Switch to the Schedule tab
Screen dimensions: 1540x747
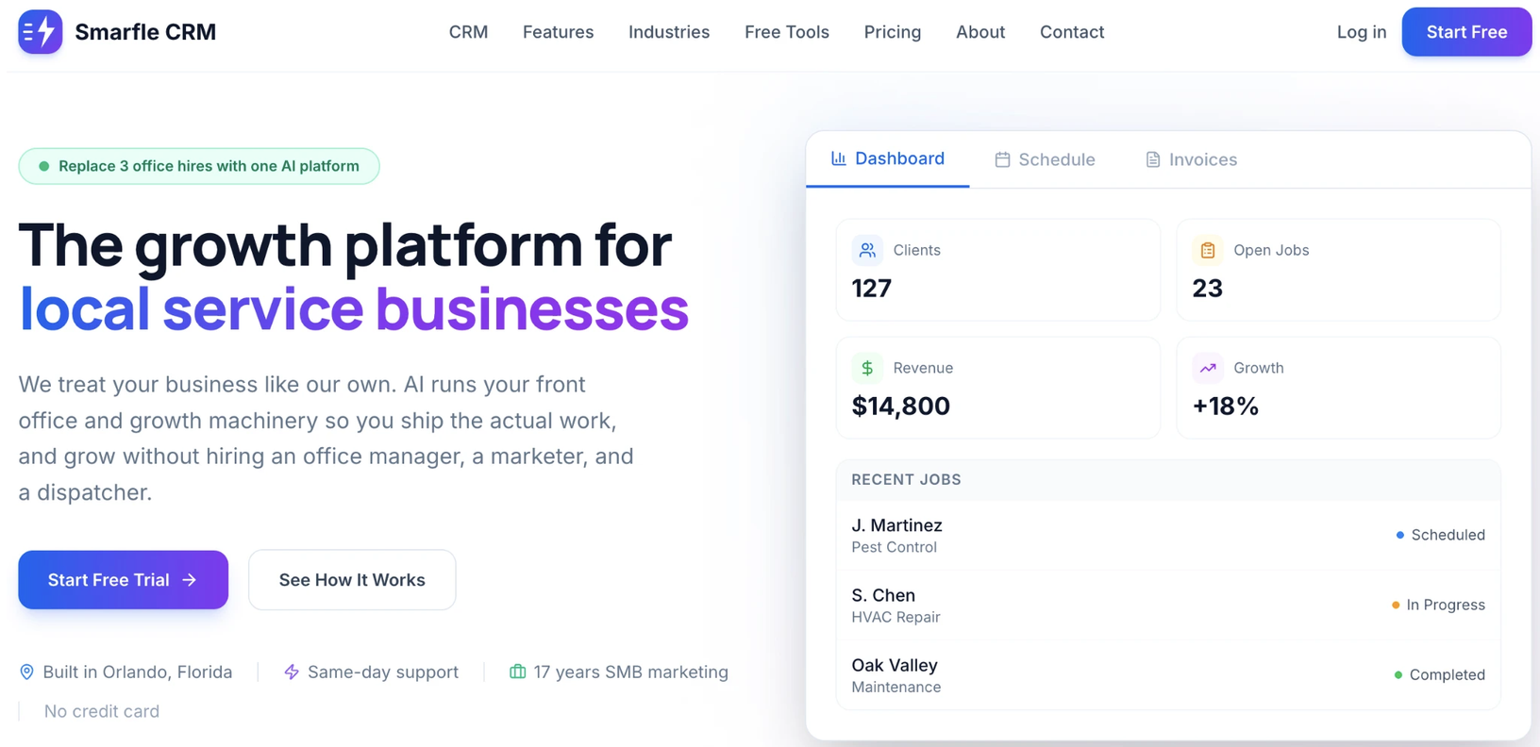point(1045,159)
